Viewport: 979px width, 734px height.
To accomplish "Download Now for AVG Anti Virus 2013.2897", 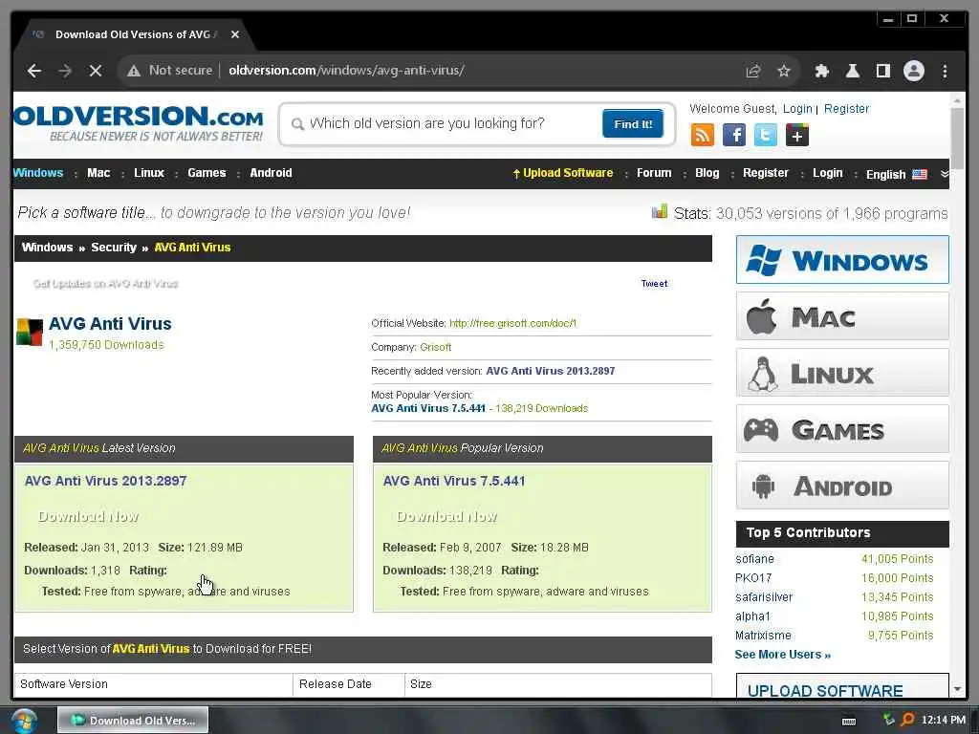I will pos(88,516).
